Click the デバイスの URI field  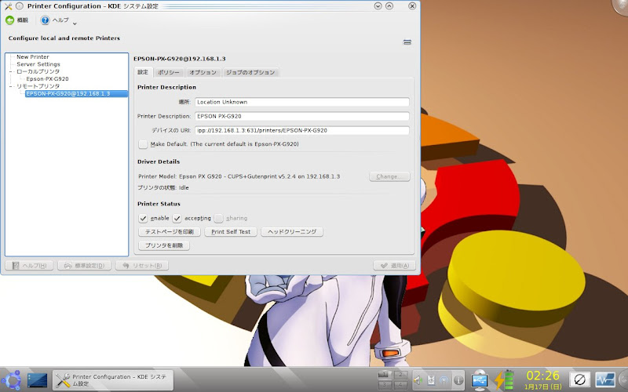click(x=302, y=130)
